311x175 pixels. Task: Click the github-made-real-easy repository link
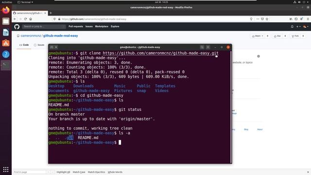click(60, 35)
